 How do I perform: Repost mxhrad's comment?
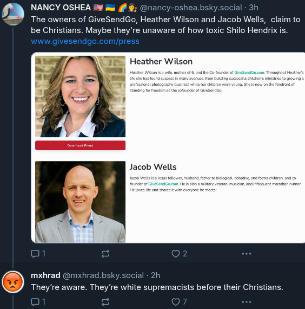click(105, 302)
